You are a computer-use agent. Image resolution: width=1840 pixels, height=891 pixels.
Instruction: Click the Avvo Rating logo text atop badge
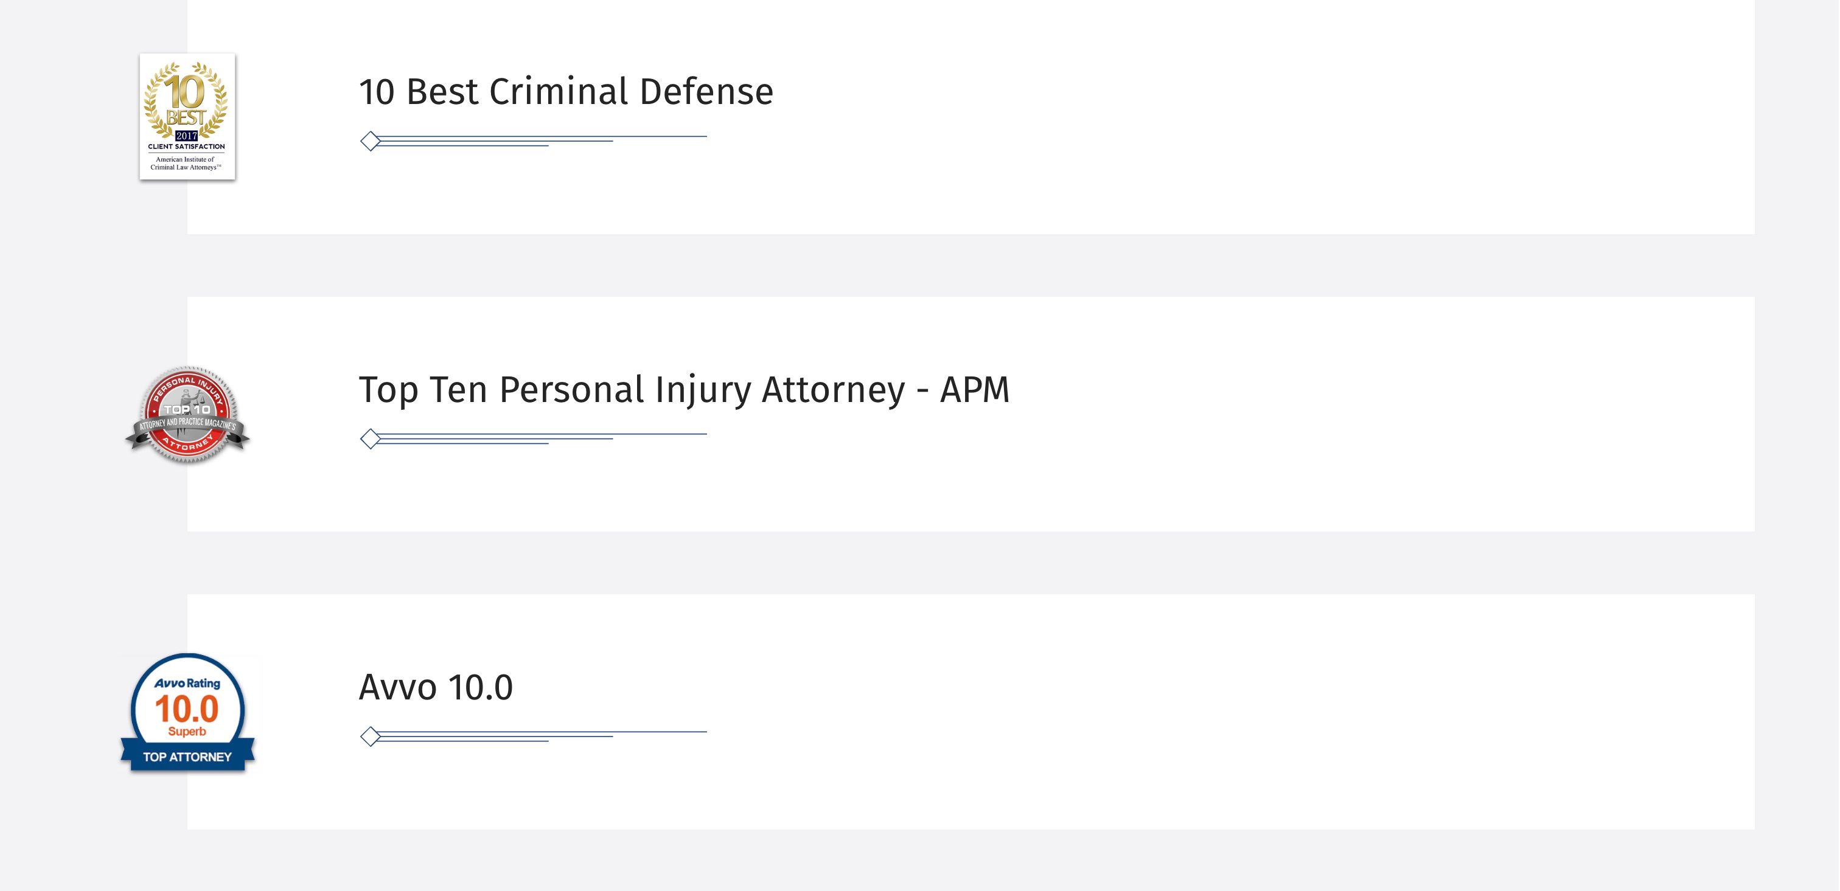[x=187, y=683]
